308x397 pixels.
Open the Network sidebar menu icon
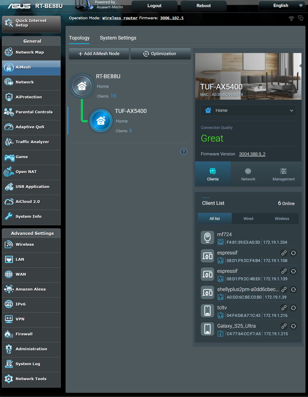click(9, 82)
